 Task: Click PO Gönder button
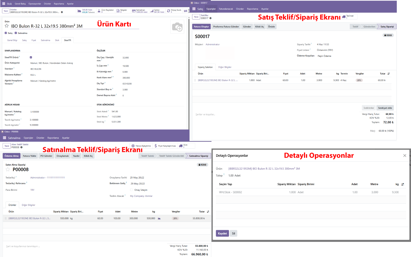(x=46, y=156)
